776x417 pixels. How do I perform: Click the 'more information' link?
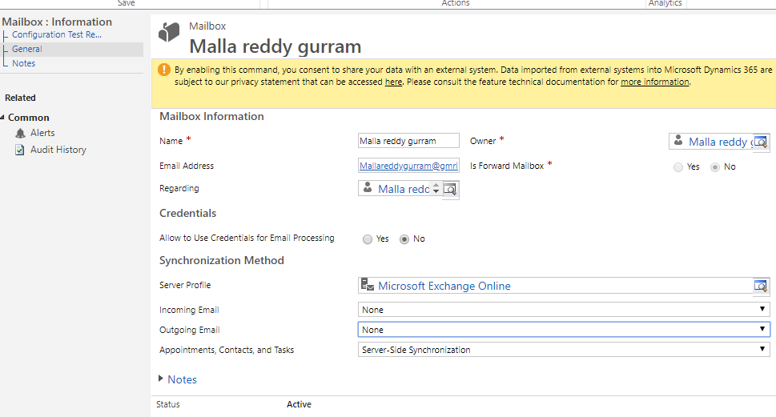coord(655,82)
